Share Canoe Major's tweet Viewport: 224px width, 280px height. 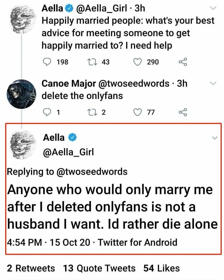click(x=183, y=112)
